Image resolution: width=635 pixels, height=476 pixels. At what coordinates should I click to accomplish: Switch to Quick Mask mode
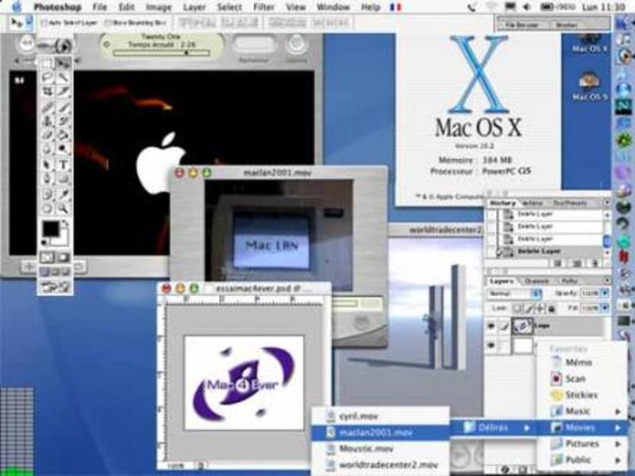(63, 257)
